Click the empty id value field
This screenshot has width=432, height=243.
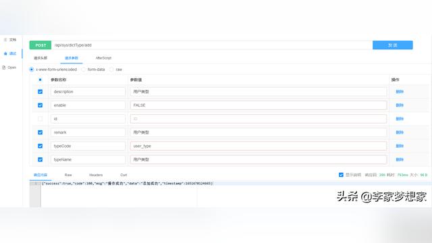coord(259,119)
